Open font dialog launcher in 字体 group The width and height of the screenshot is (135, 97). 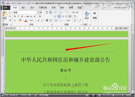pyautogui.click(x=52, y=25)
